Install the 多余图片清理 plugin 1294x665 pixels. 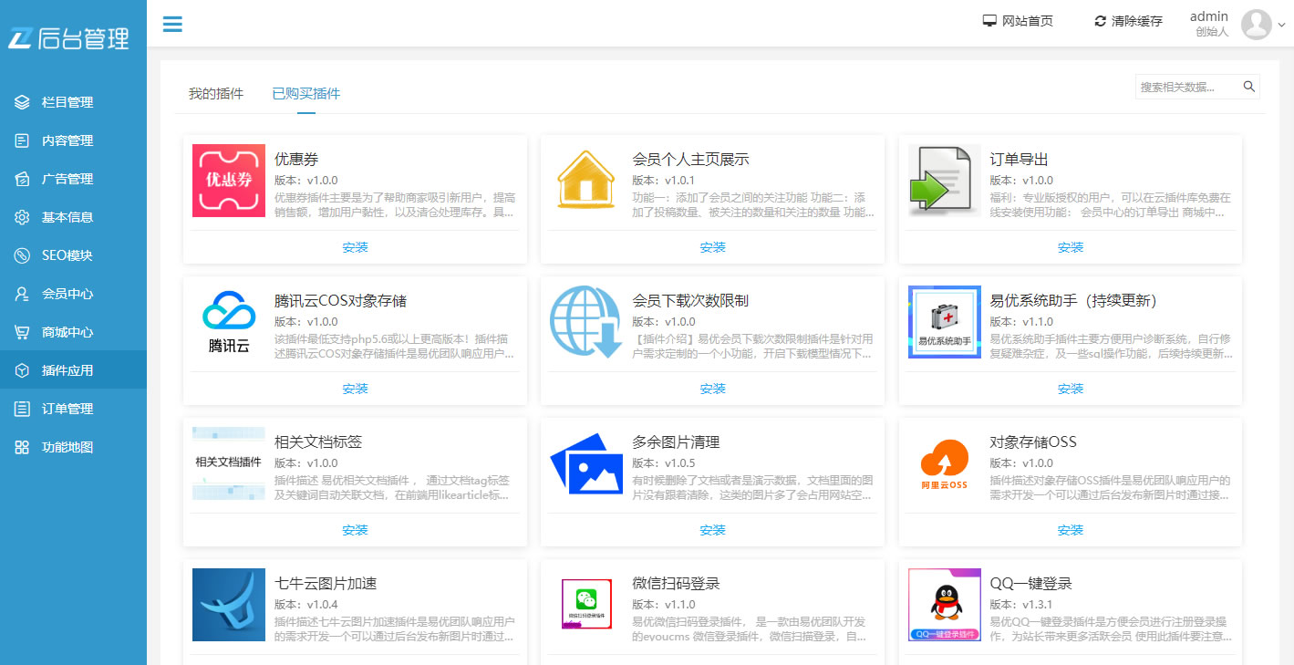point(712,530)
